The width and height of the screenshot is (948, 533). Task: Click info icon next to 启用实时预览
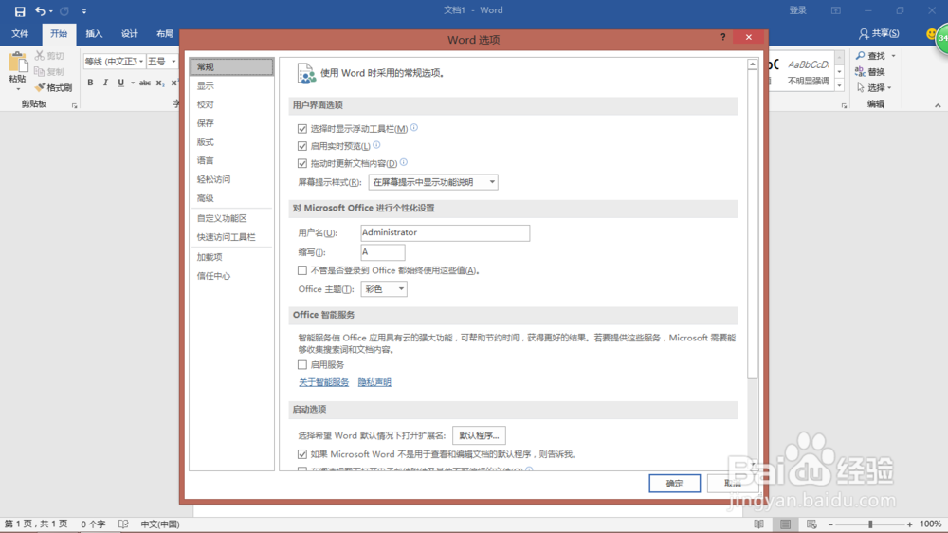[376, 145]
